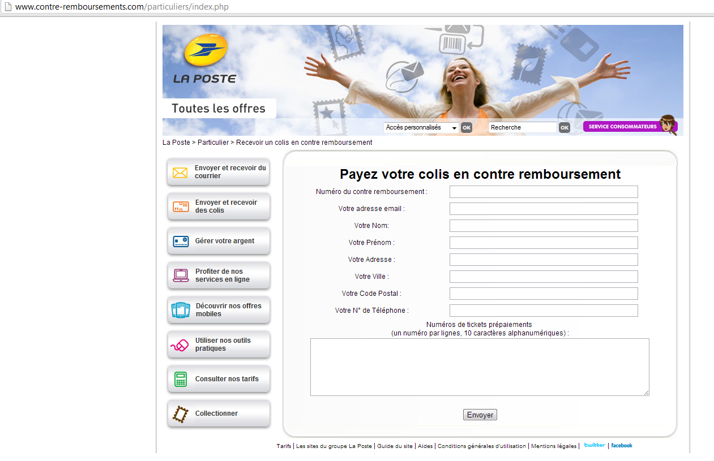
Task: Open Découvrir nos offres mobiles menu
Action: 219,310
